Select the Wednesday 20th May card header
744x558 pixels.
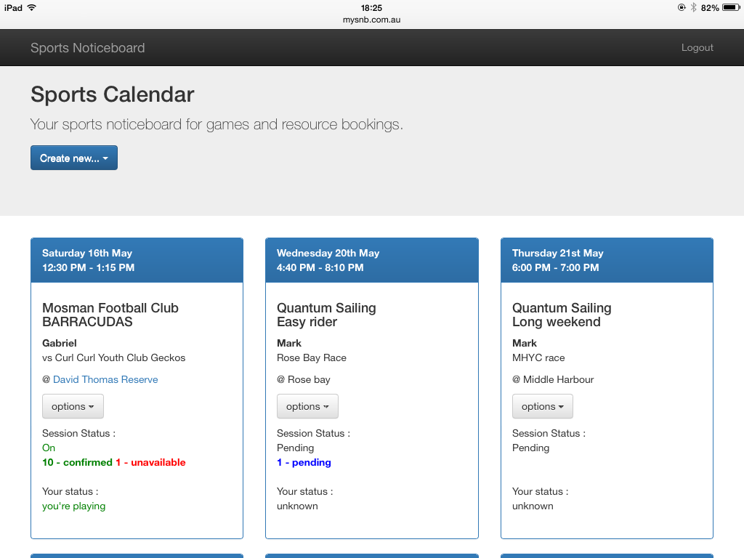[x=372, y=261]
